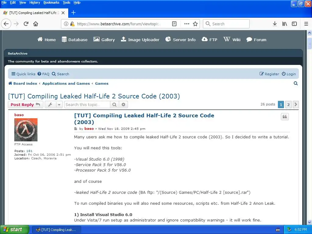
Task: Click the search magnifier beside topic search
Action: coord(115,105)
